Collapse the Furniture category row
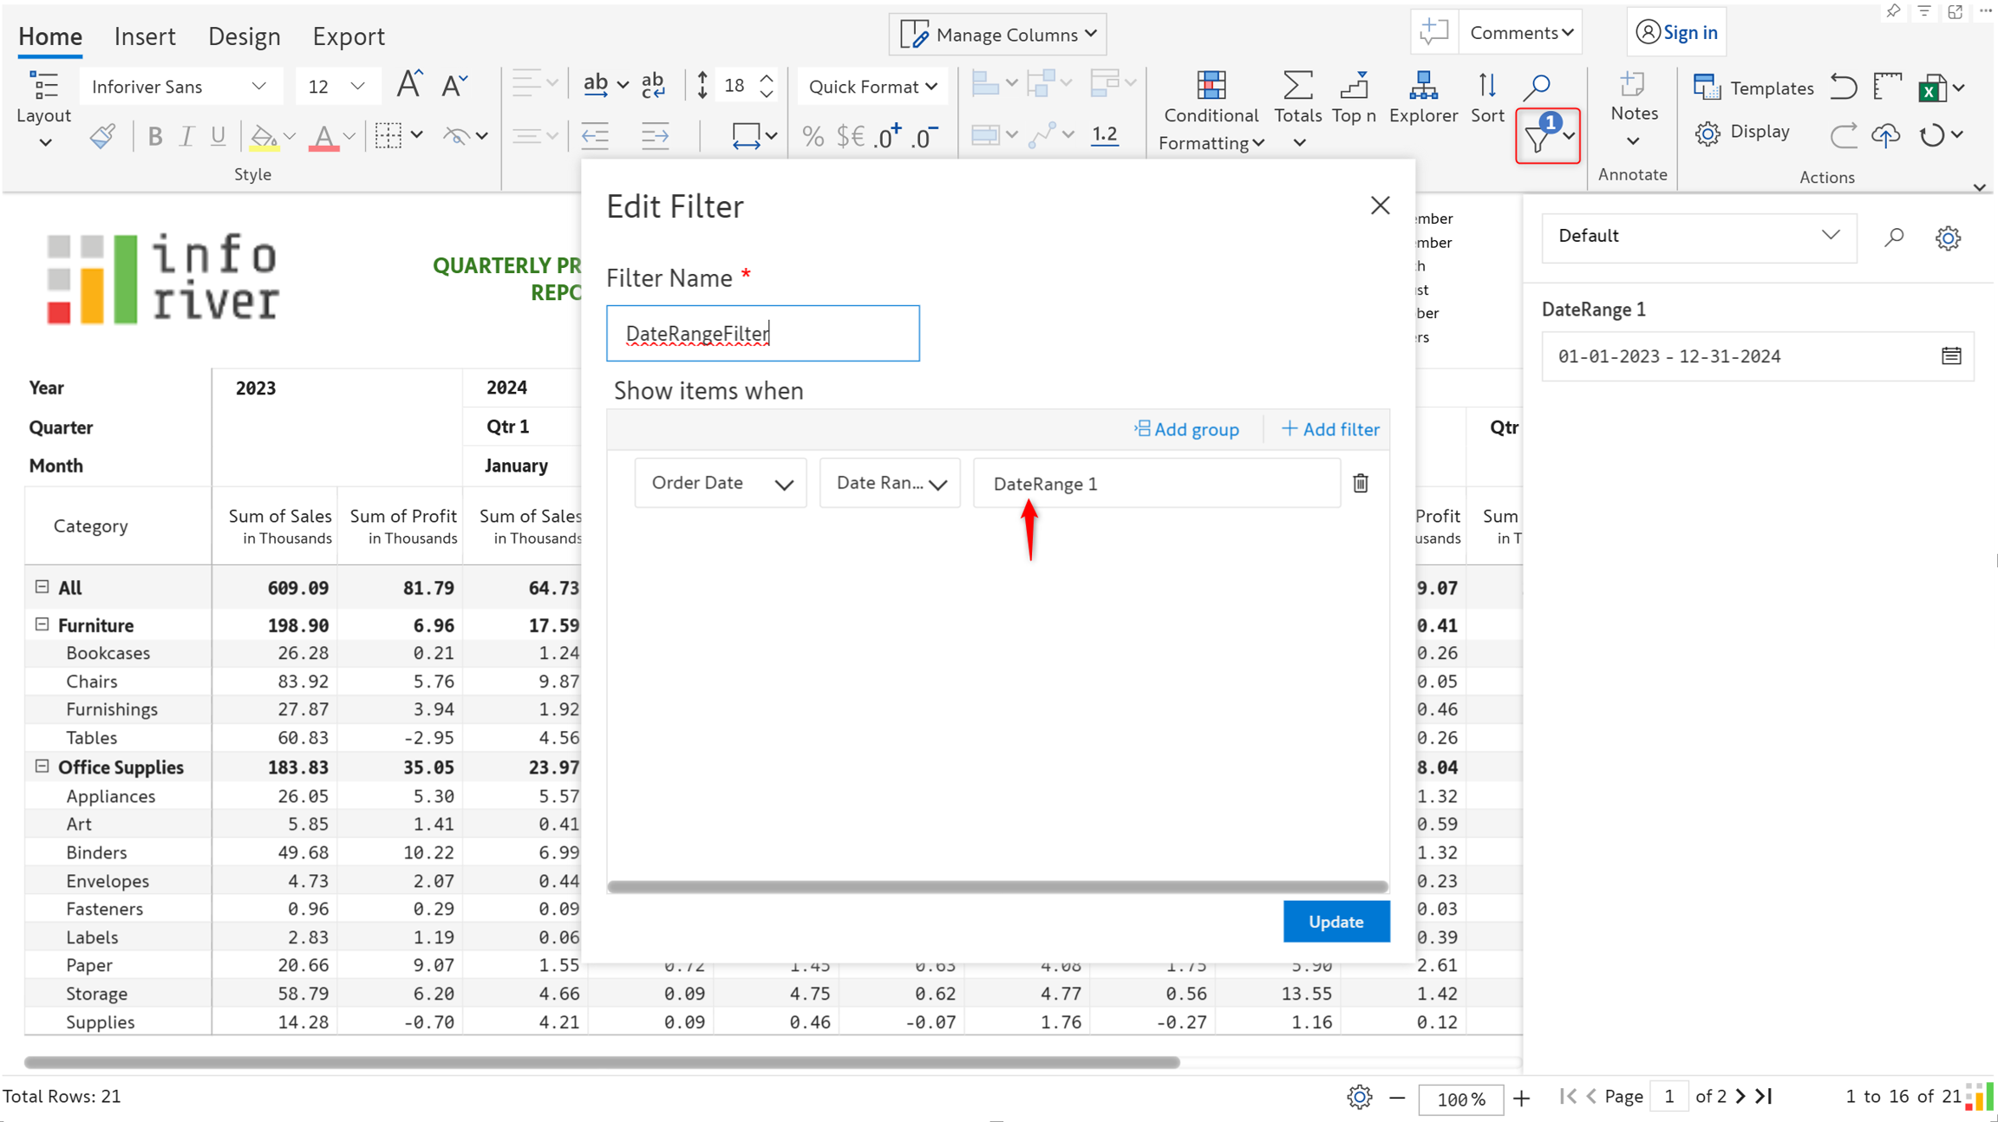The height and width of the screenshot is (1122, 1998). pyautogui.click(x=42, y=624)
